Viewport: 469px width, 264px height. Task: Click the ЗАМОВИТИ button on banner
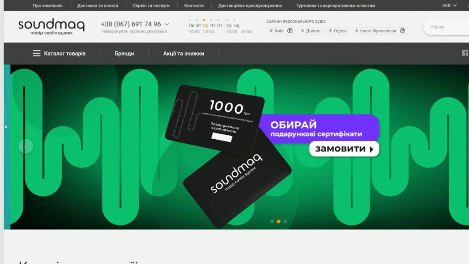pyautogui.click(x=344, y=149)
